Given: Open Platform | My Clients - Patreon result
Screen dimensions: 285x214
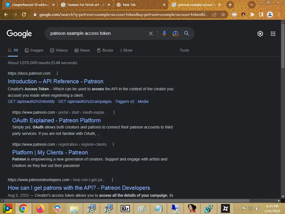Looking at the screenshot, I should [50, 152].
